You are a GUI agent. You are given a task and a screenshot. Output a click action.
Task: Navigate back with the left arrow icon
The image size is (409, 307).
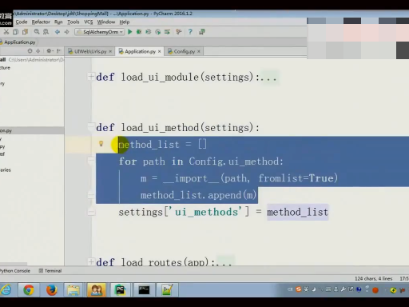point(58,32)
